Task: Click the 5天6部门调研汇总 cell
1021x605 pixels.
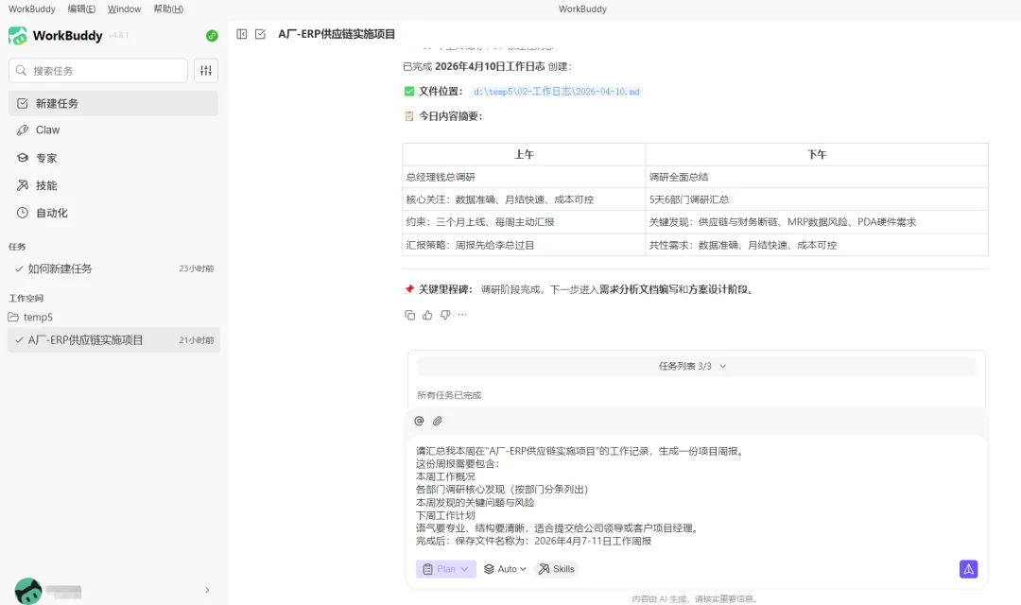Action: pos(817,199)
